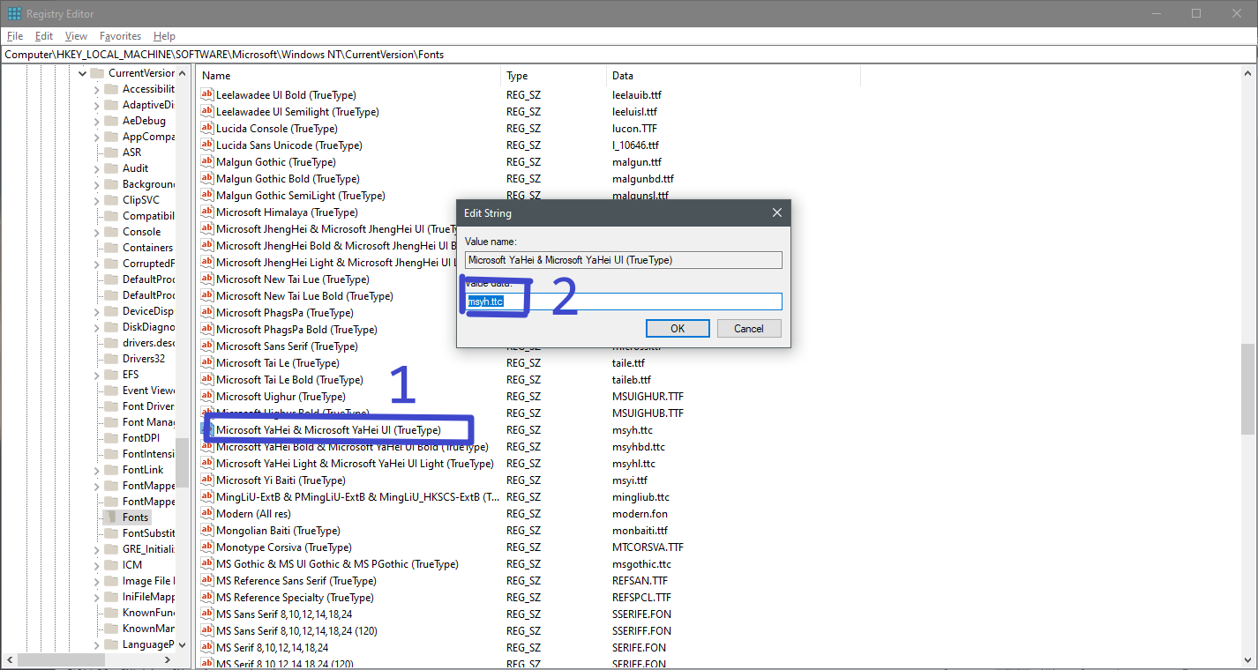Click the Lucida Sans Unicode value icon
Image resolution: width=1258 pixels, height=670 pixels.
207,145
